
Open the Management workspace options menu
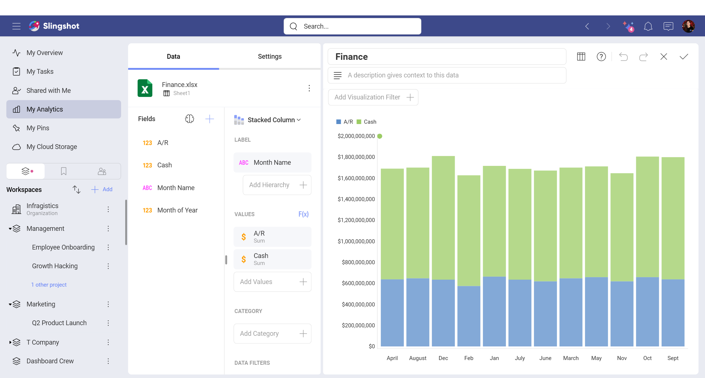(108, 229)
